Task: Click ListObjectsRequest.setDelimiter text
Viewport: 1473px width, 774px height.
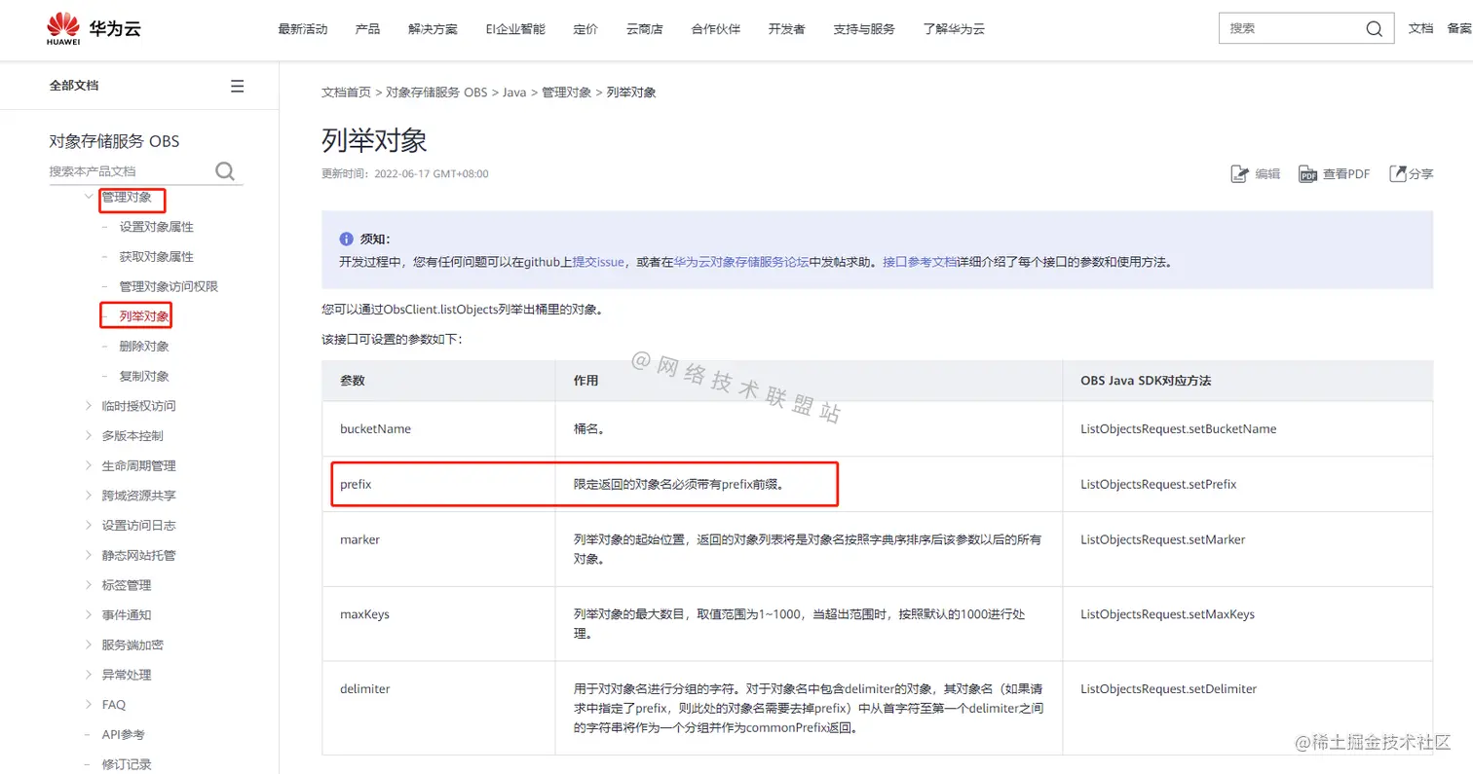Action: pyautogui.click(x=1168, y=688)
